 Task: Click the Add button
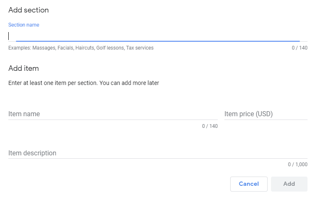tap(289, 184)
